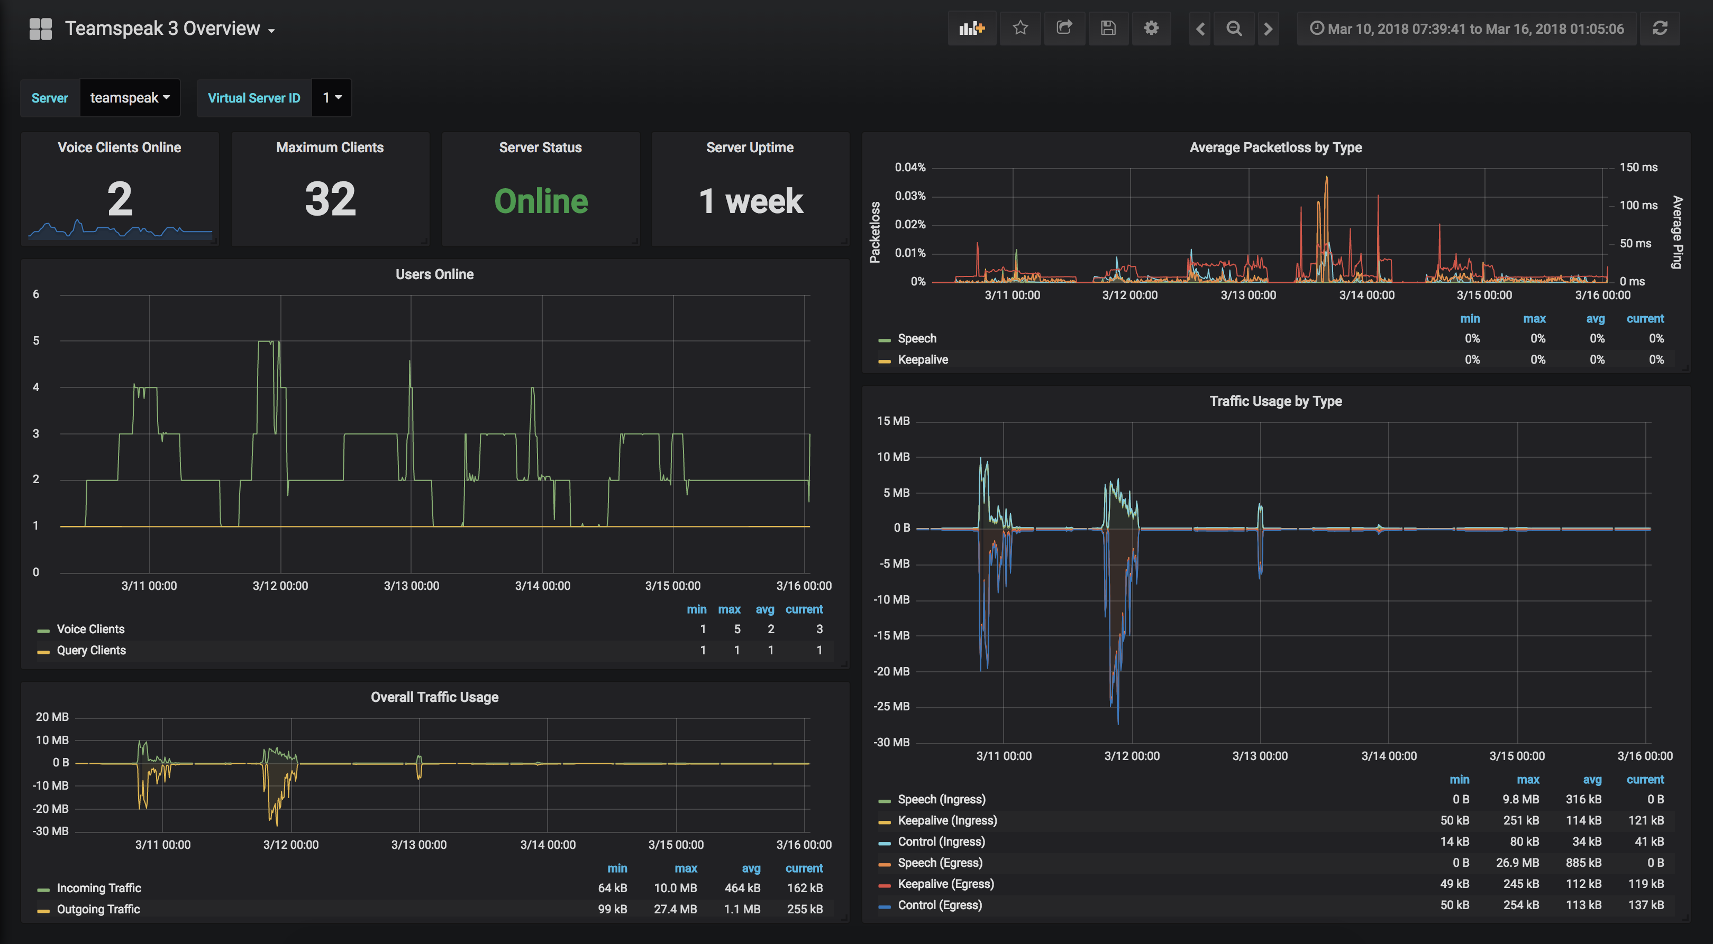Open the Traffic Usage by Type title menu
Screen dimensions: 1713x944
pyautogui.click(x=1275, y=401)
